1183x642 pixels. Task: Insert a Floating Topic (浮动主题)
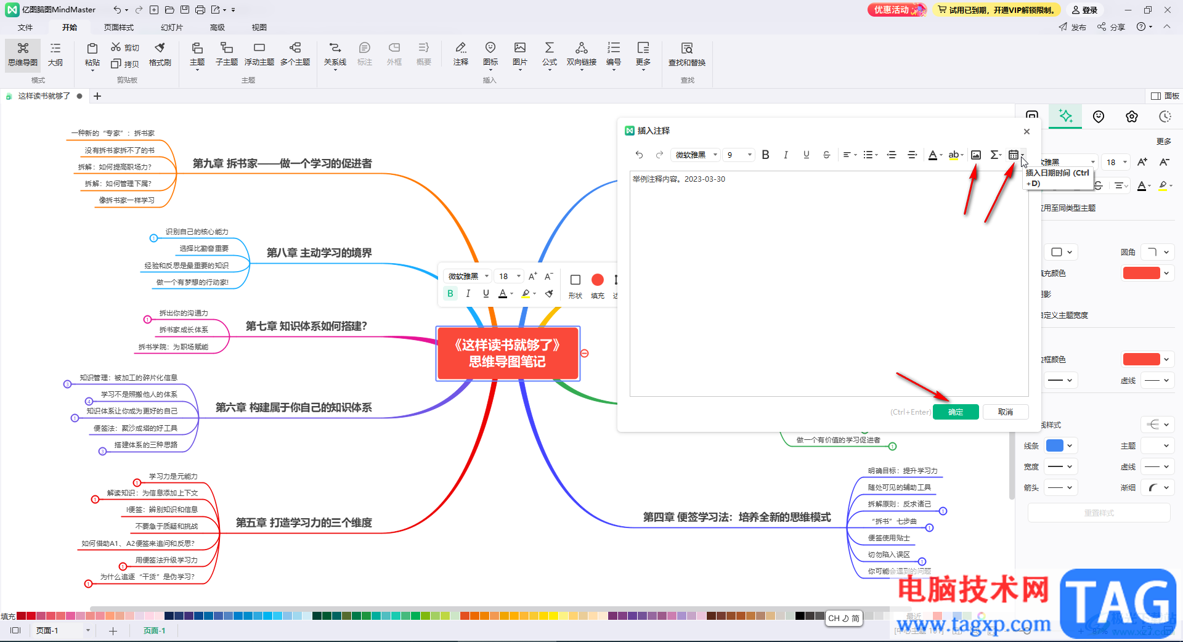pyautogui.click(x=259, y=54)
